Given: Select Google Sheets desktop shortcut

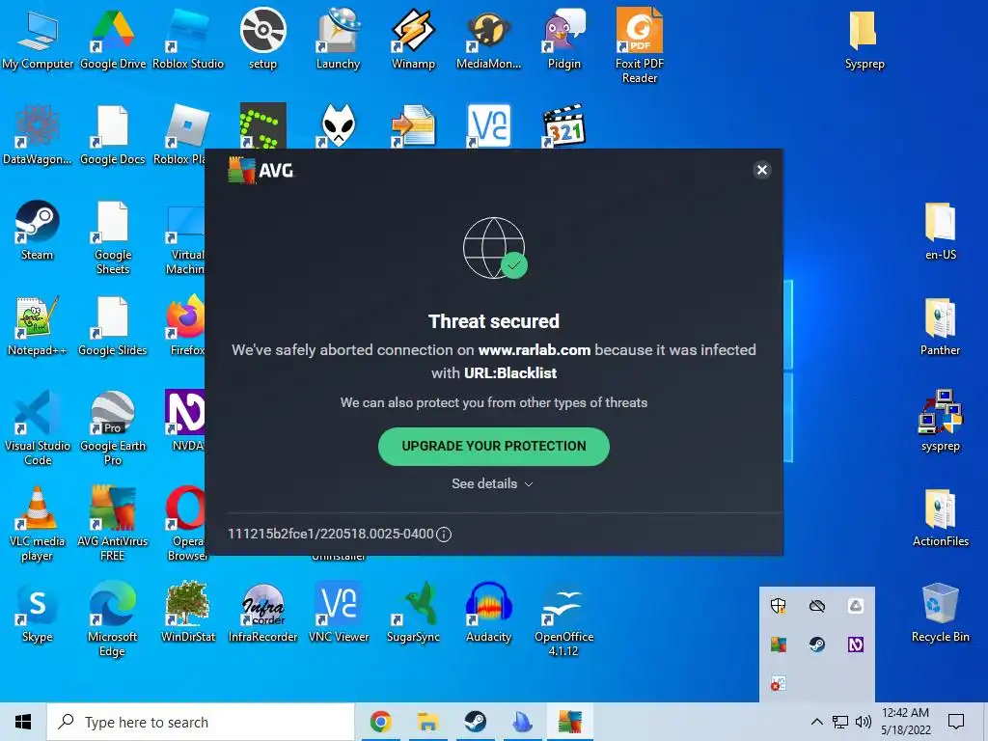Looking at the screenshot, I should 113,238.
